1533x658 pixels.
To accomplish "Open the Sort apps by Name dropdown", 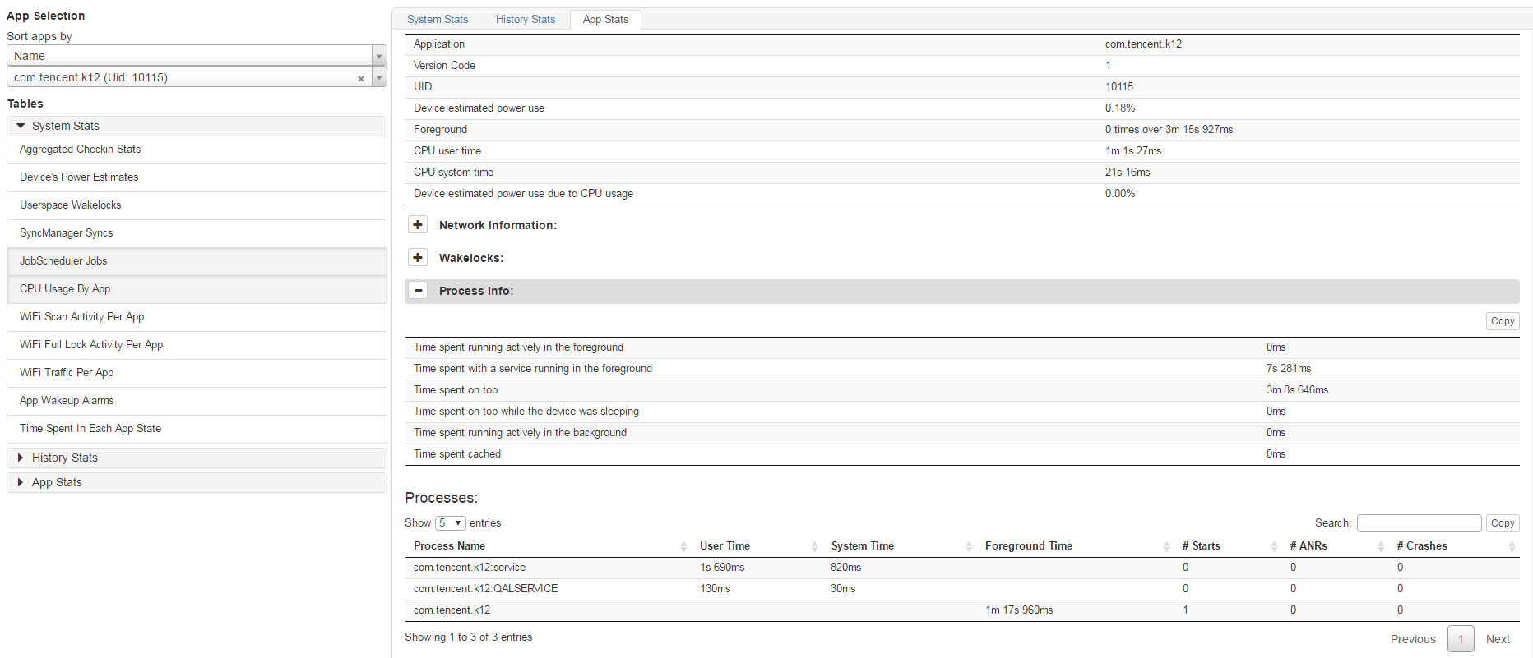I will [x=197, y=56].
